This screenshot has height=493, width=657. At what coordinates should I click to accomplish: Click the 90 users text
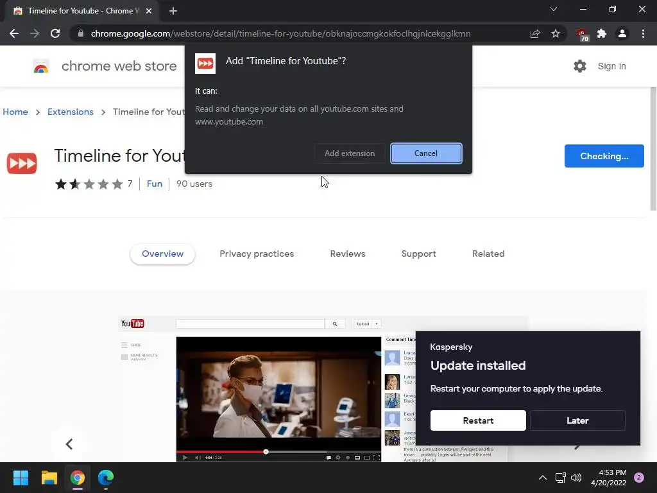point(194,184)
